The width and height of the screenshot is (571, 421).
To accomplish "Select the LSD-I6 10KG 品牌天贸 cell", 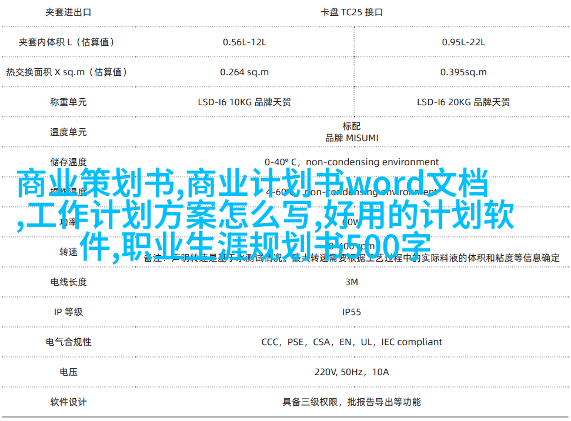I will point(244,102).
